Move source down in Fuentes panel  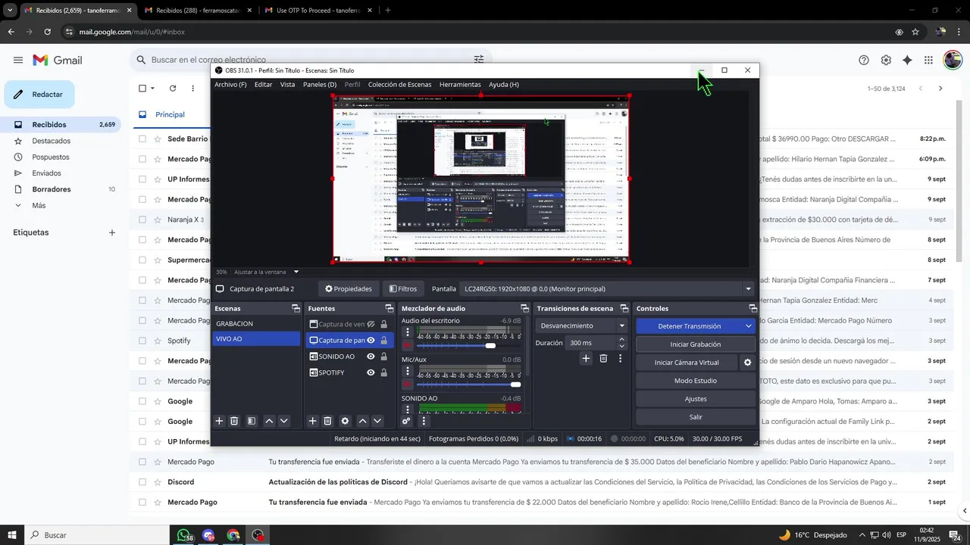[x=377, y=421]
